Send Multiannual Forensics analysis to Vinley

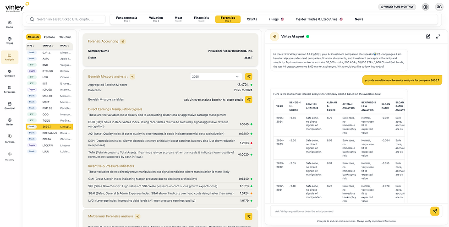tap(249, 216)
